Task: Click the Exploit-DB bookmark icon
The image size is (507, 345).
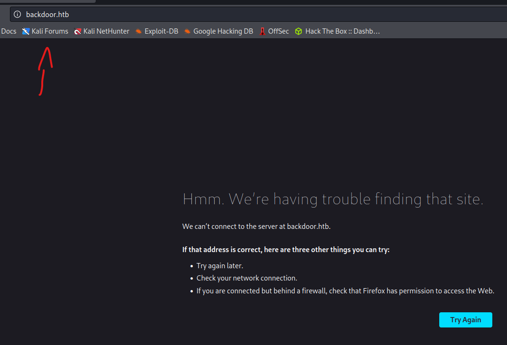Action: [x=138, y=31]
